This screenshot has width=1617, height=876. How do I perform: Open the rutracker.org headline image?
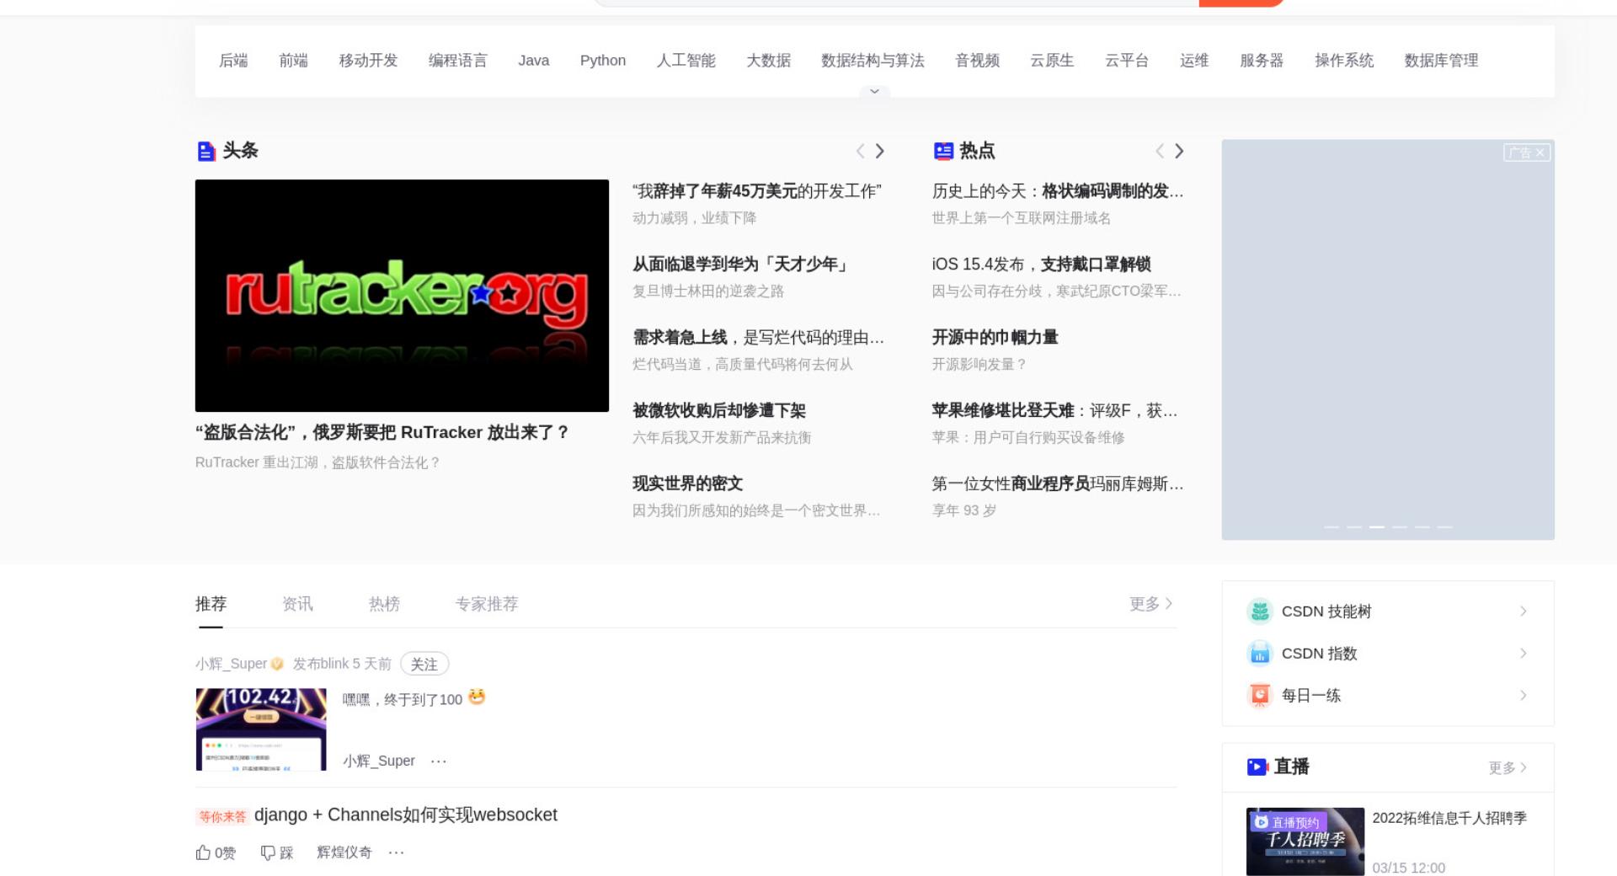(402, 296)
